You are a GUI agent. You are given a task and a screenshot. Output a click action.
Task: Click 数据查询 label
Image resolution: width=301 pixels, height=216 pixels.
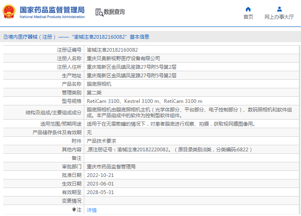(x=114, y=12)
